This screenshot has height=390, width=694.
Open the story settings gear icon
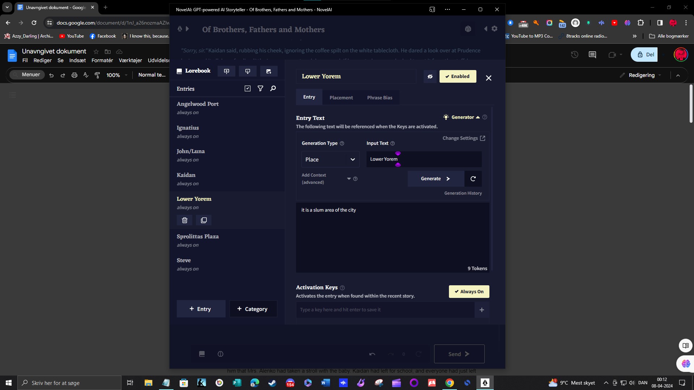coord(494,29)
